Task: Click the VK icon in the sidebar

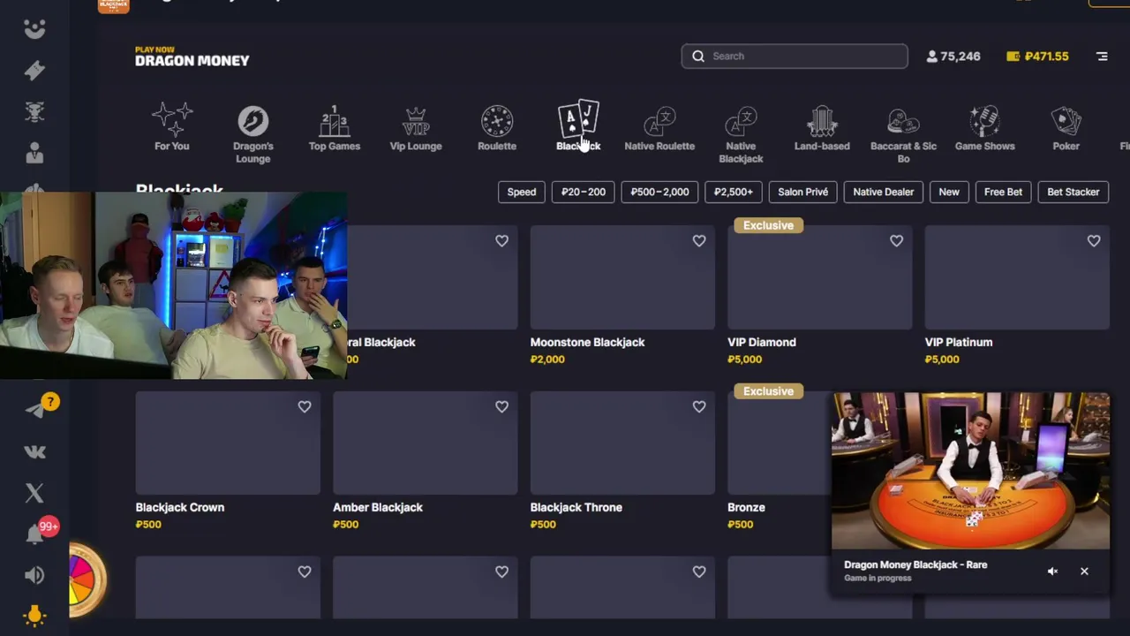Action: tap(34, 451)
